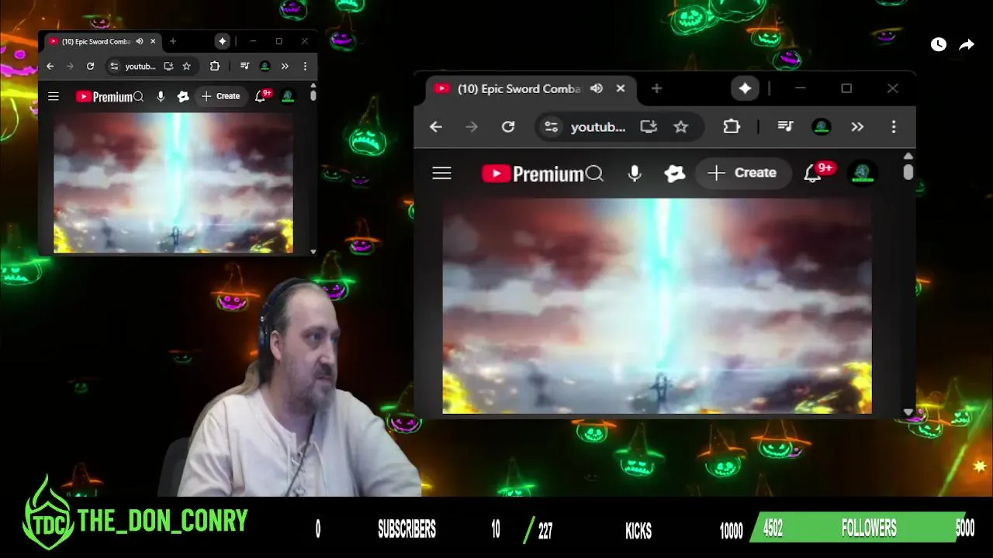Click the youtub... address in large window
Screen dimensions: 993x558
[597, 127]
